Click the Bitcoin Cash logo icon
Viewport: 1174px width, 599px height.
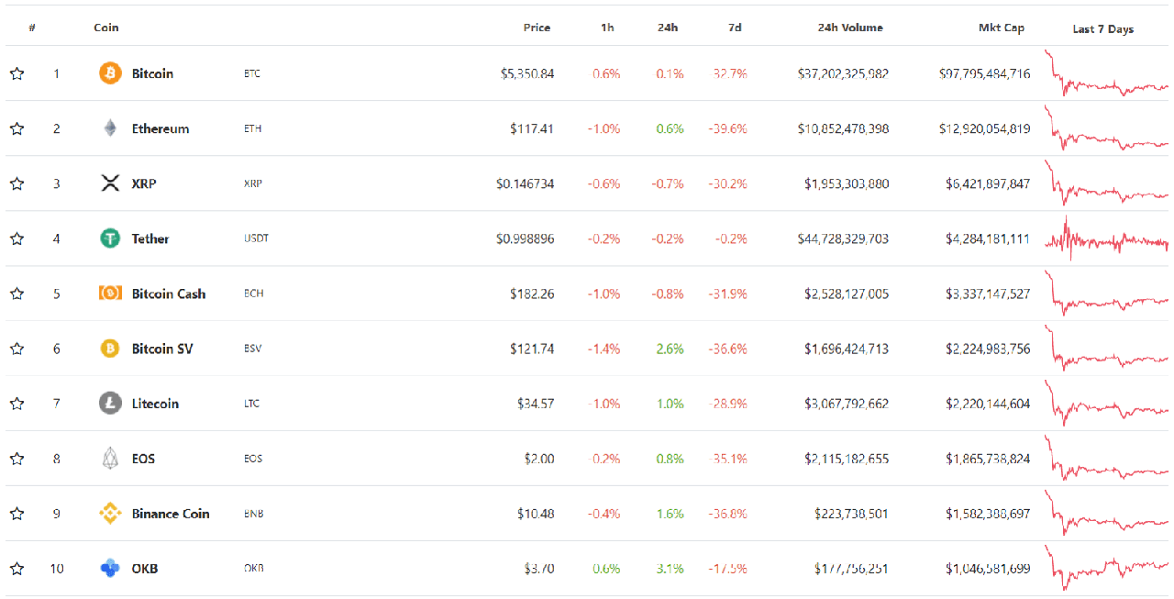[110, 294]
